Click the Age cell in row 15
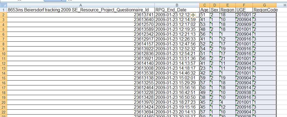 pyautogui.click(x=205, y=78)
